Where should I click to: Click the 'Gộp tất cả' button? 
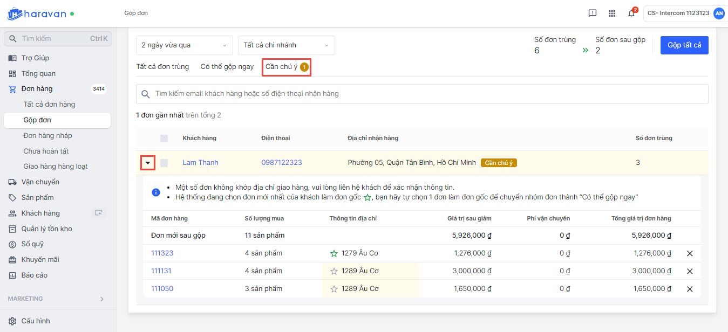click(x=684, y=45)
